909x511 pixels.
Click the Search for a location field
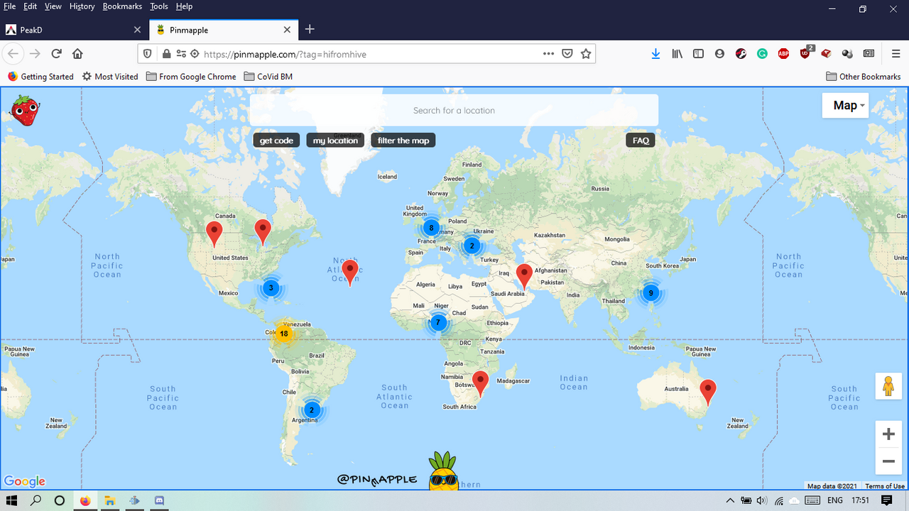point(454,110)
